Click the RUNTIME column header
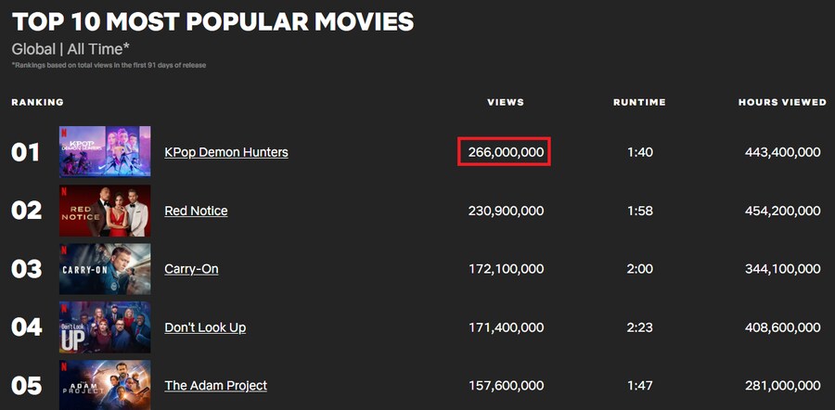 (639, 102)
